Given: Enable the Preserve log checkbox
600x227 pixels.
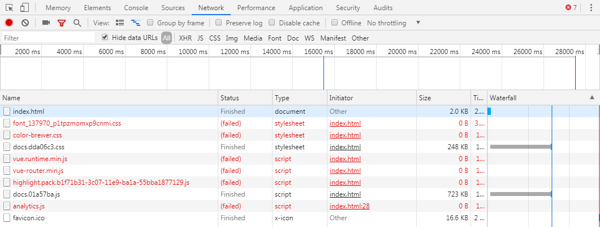Looking at the screenshot, I should [218, 23].
